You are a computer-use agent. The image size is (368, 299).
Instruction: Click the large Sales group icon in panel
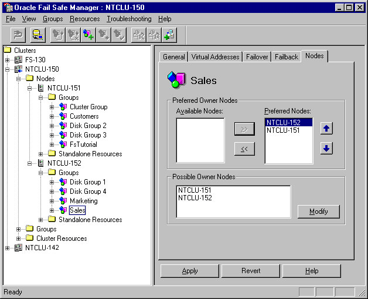coord(176,80)
